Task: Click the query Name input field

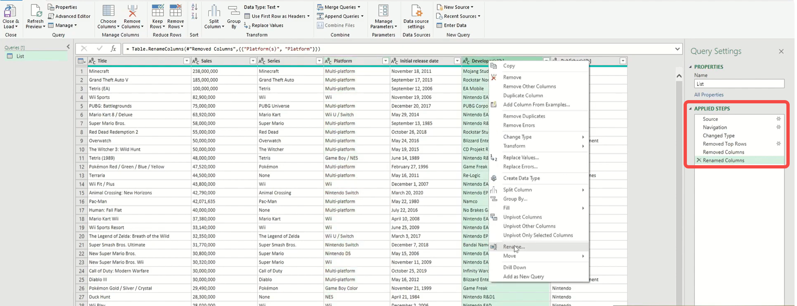Action: [x=739, y=84]
